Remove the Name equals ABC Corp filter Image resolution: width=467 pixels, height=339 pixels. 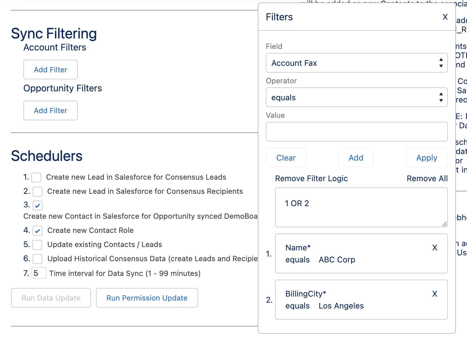[x=434, y=248]
